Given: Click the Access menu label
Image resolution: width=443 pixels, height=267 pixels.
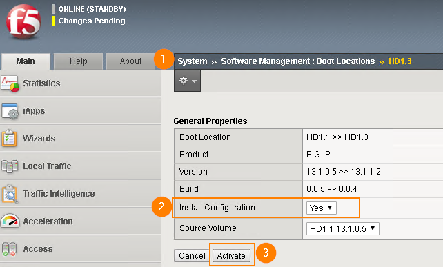Looking at the screenshot, I should point(37,249).
